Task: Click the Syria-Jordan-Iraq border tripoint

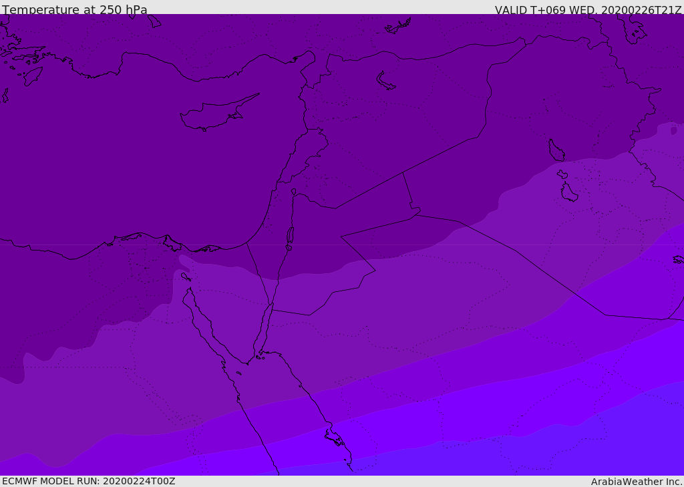Action: tap(403, 173)
